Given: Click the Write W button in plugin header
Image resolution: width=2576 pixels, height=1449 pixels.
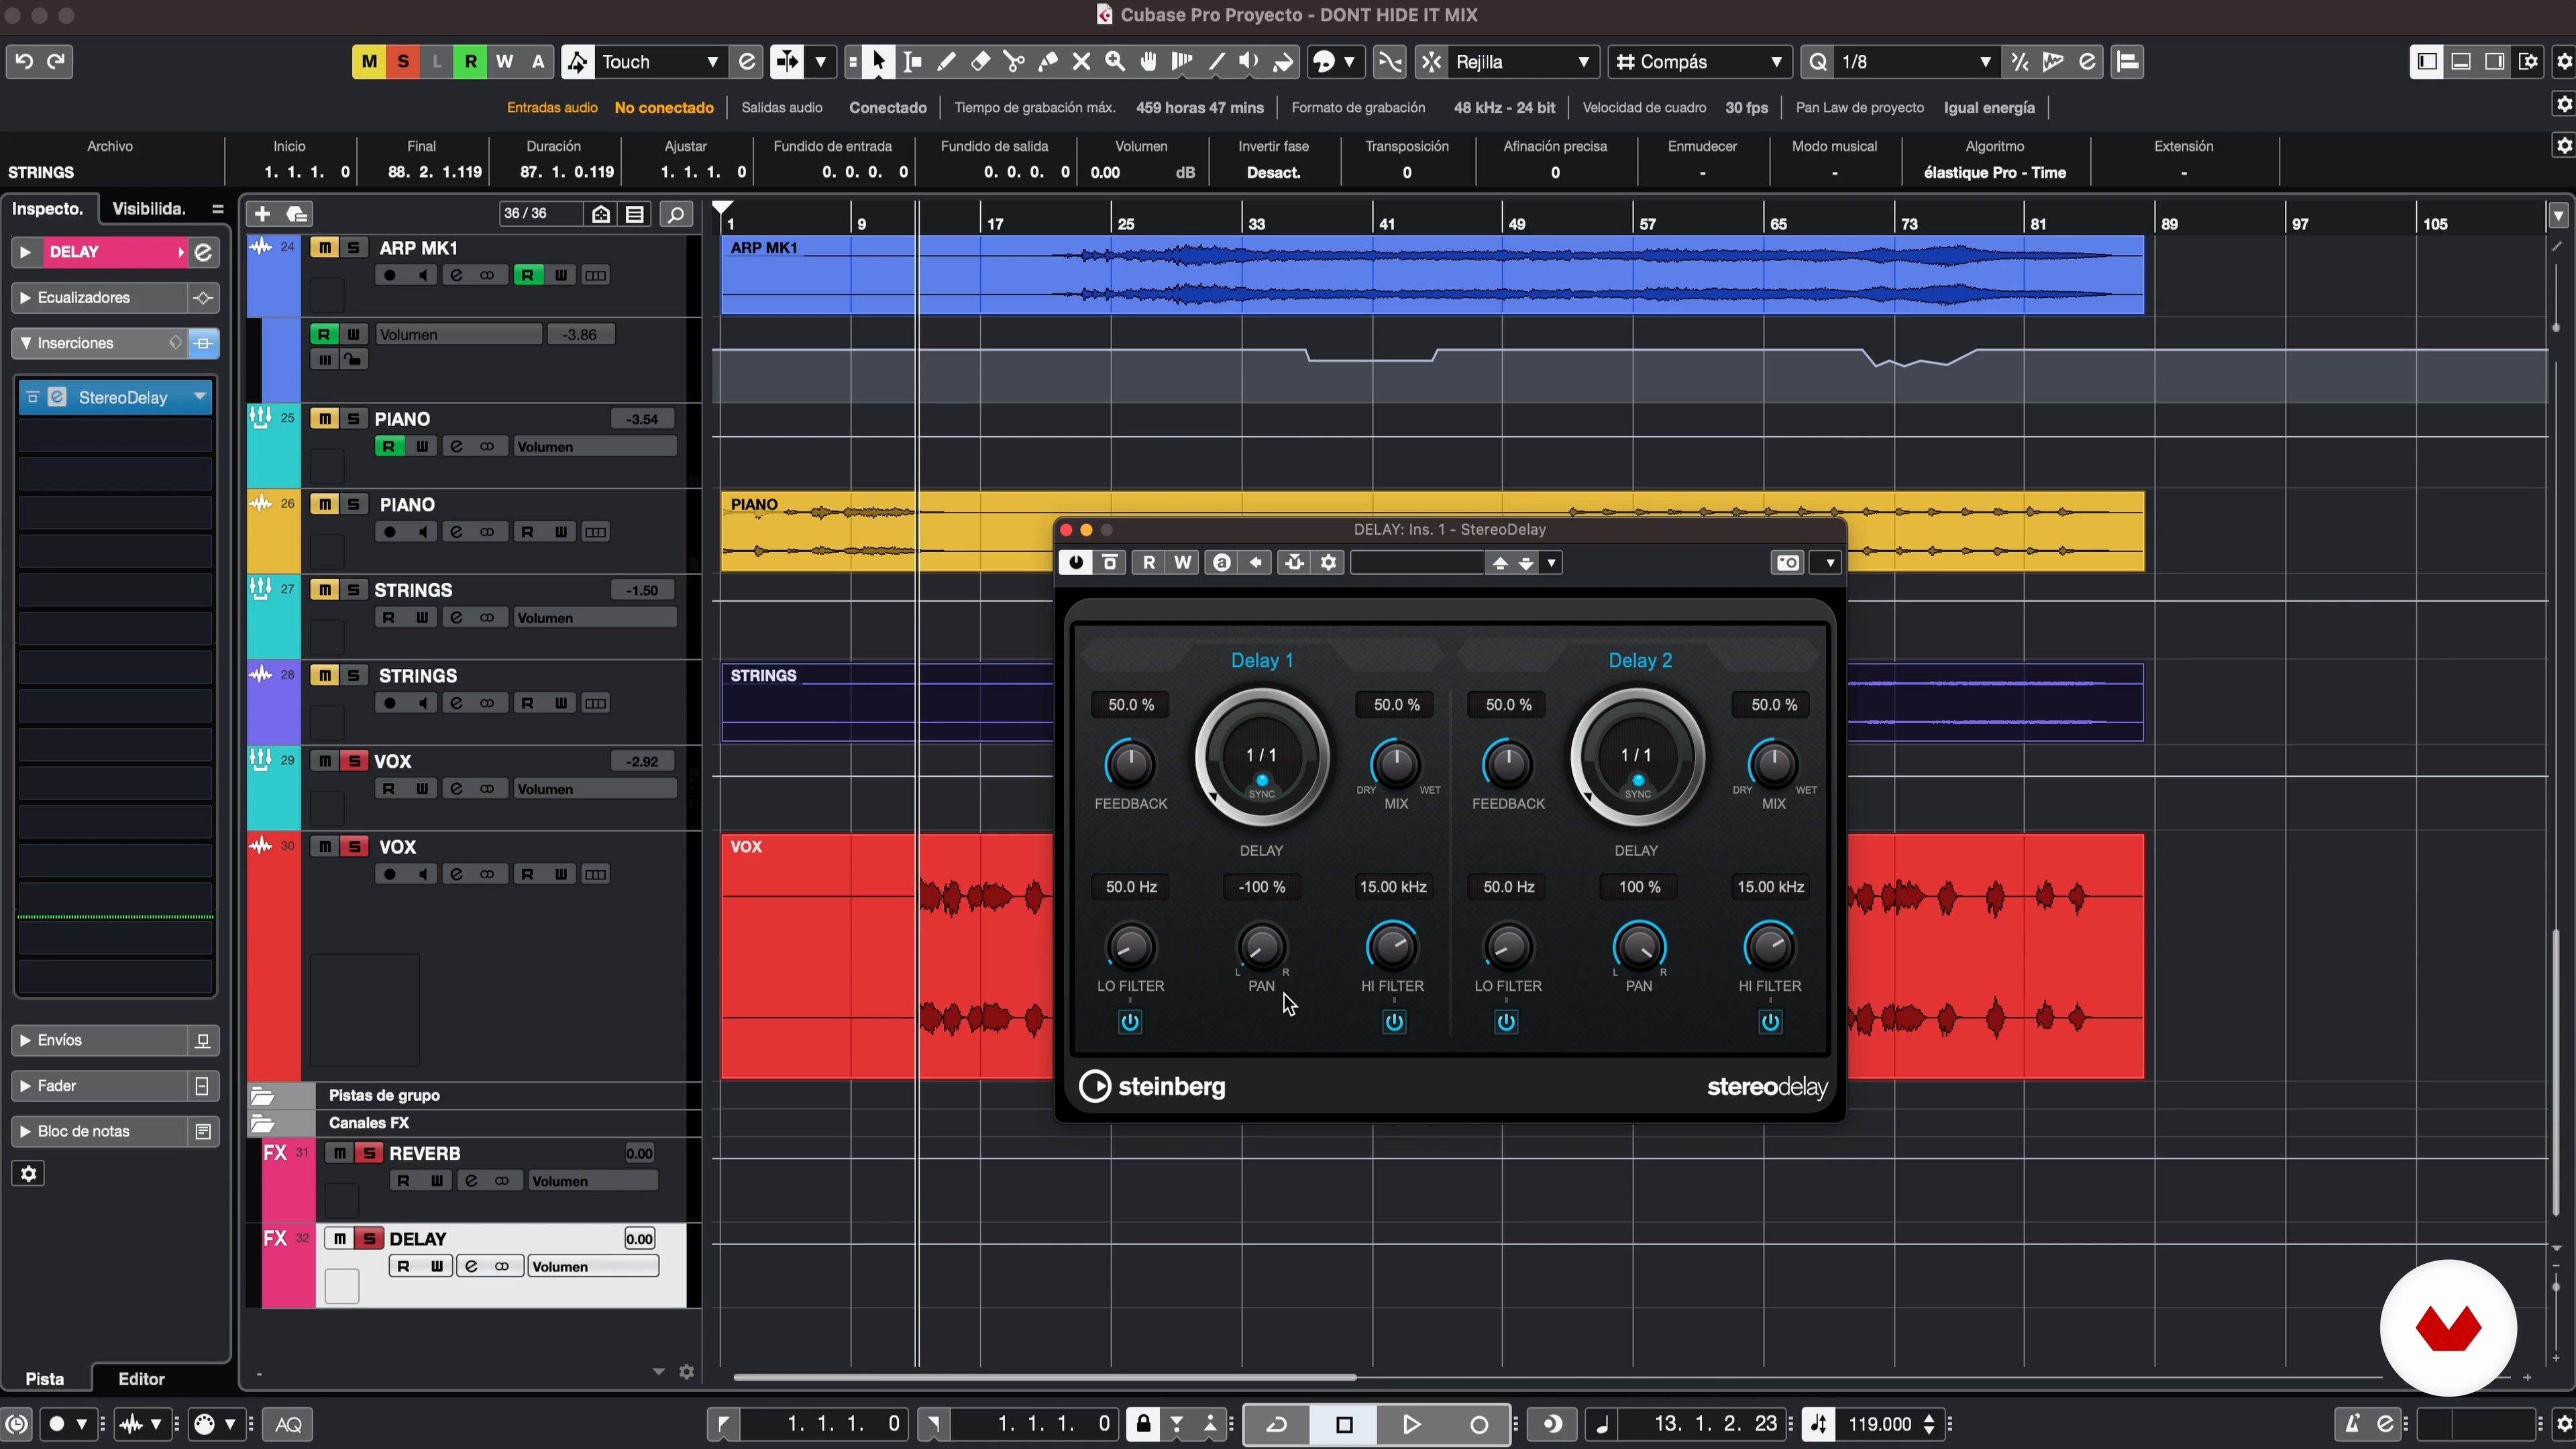Looking at the screenshot, I should pos(1183,563).
